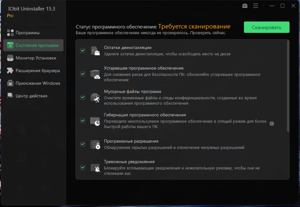Screen dimensions: 300x207
Task: Click the Тревожные уведомления heading
Action: pyautogui.click(x=129, y=162)
